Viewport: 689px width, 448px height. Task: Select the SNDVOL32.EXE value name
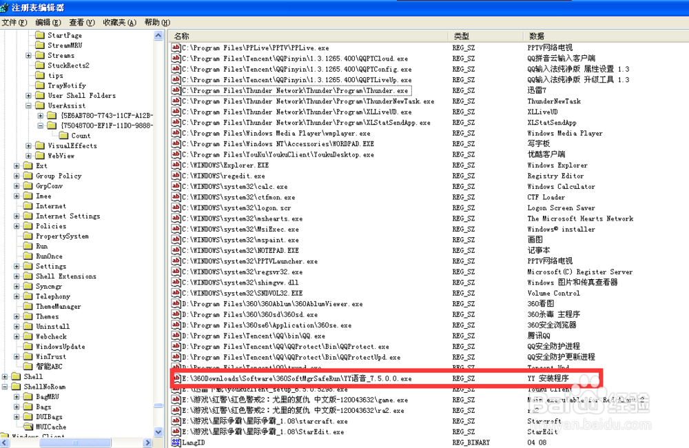(x=243, y=293)
